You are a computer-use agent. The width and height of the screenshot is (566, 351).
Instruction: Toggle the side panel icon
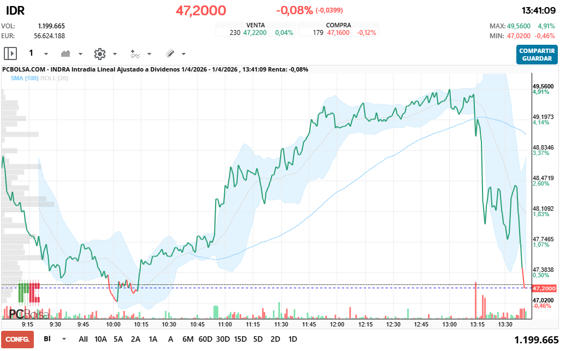tap(10, 54)
